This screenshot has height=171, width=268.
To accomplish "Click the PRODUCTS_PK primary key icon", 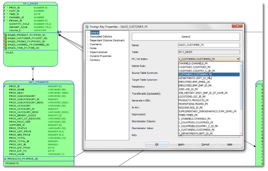I will (x=5, y=159).
